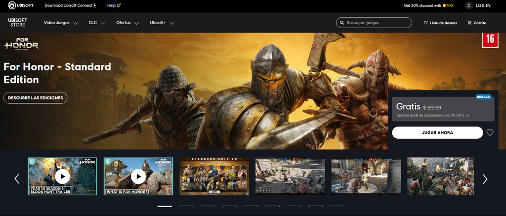Select the second carousel page indicator
Image resolution: width=506 pixels, height=216 pixels.
pyautogui.click(x=186, y=206)
